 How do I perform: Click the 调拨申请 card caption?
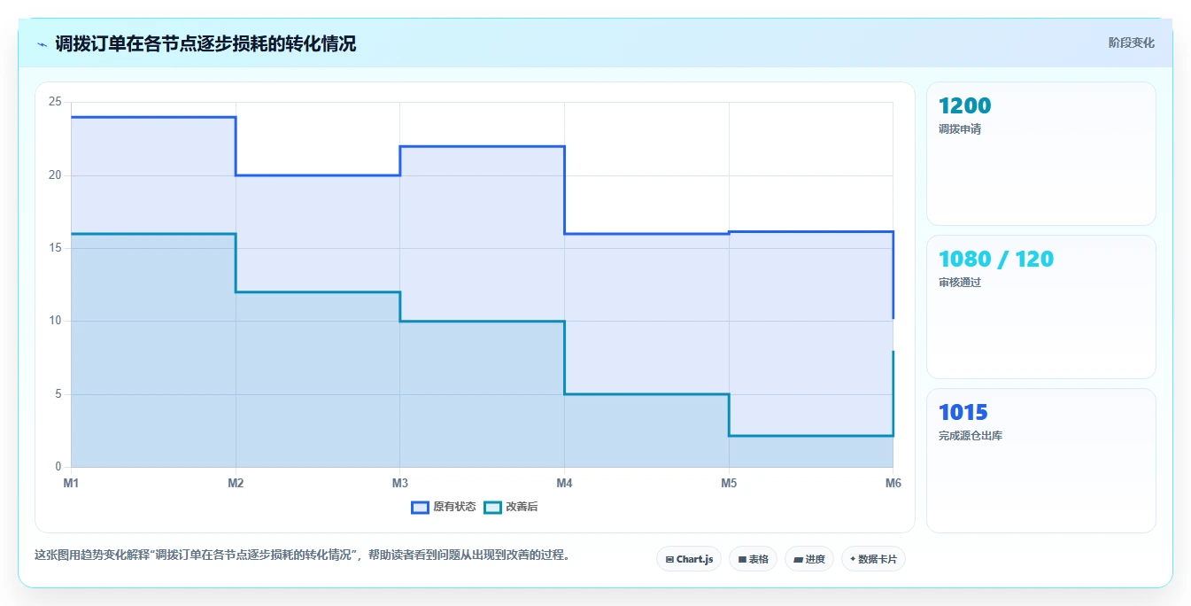pos(960,129)
